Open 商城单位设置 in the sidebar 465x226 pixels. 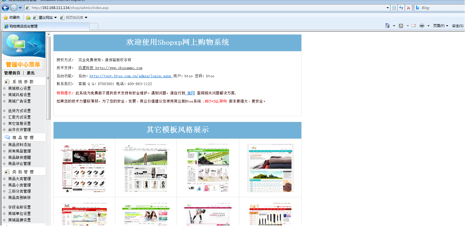(20, 214)
